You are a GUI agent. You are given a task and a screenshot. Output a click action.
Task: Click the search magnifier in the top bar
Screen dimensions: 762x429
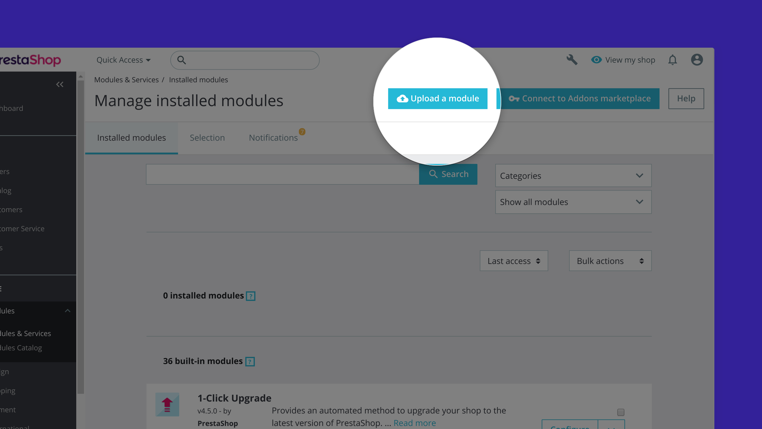coord(182,60)
